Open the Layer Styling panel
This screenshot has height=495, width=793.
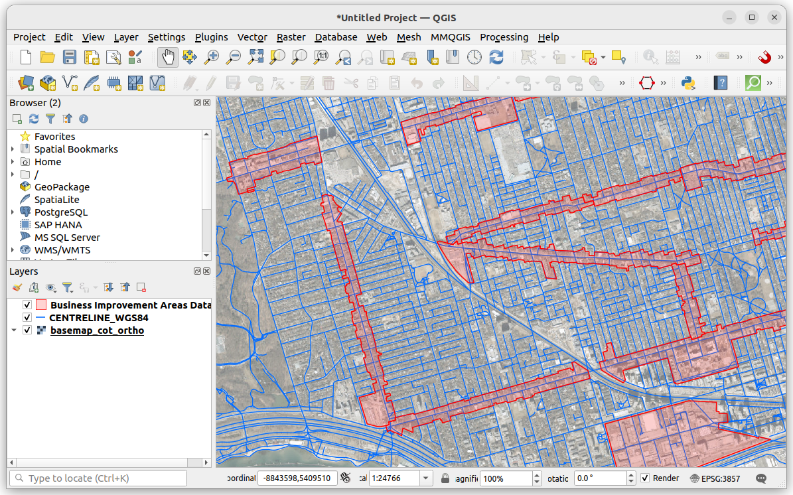[17, 287]
